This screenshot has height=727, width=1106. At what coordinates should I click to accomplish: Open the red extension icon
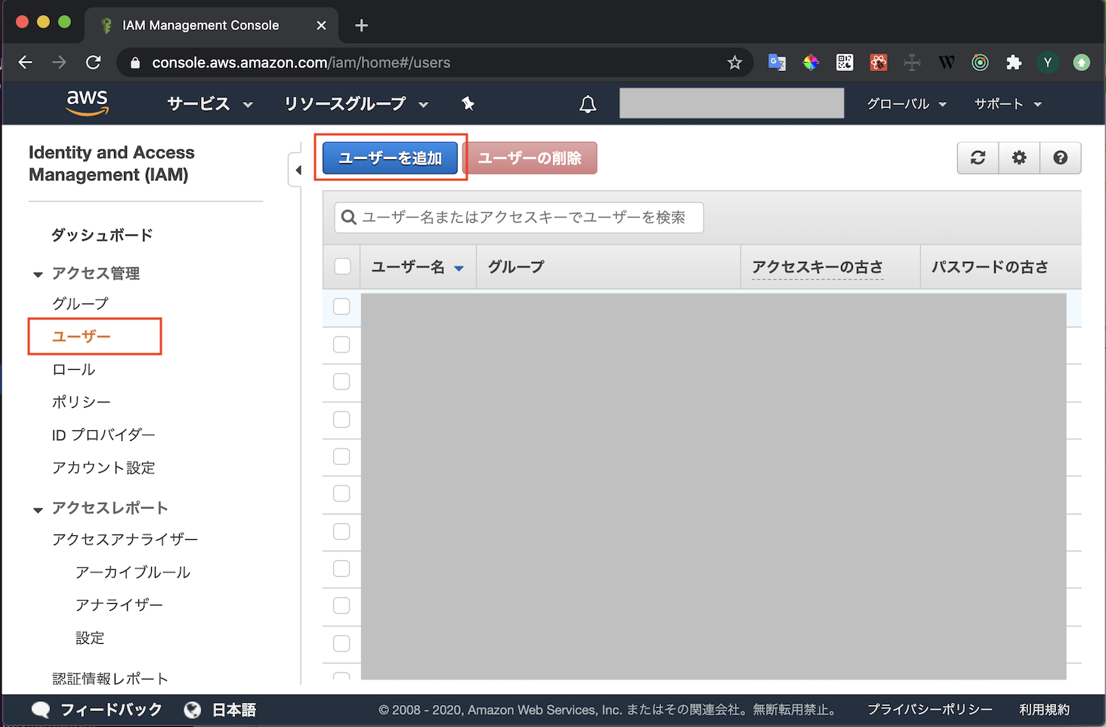click(878, 63)
